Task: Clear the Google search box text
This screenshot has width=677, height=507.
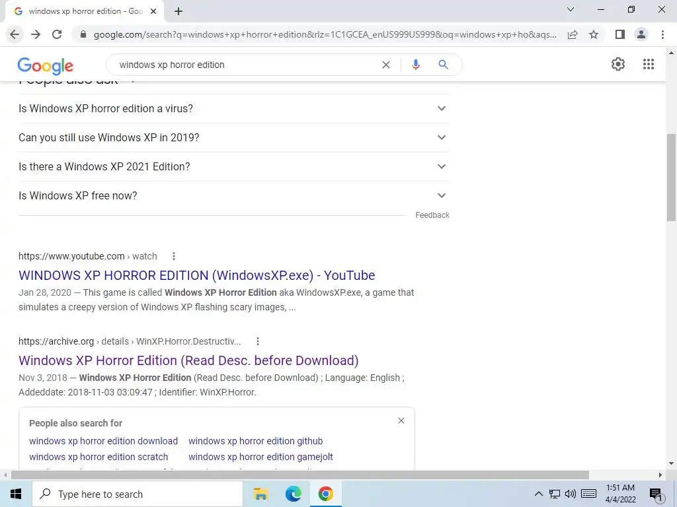Action: (386, 65)
